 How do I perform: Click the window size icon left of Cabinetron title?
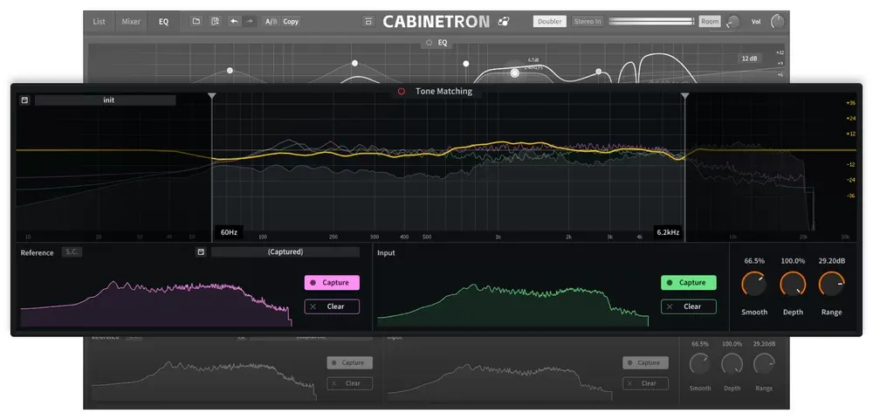click(368, 21)
